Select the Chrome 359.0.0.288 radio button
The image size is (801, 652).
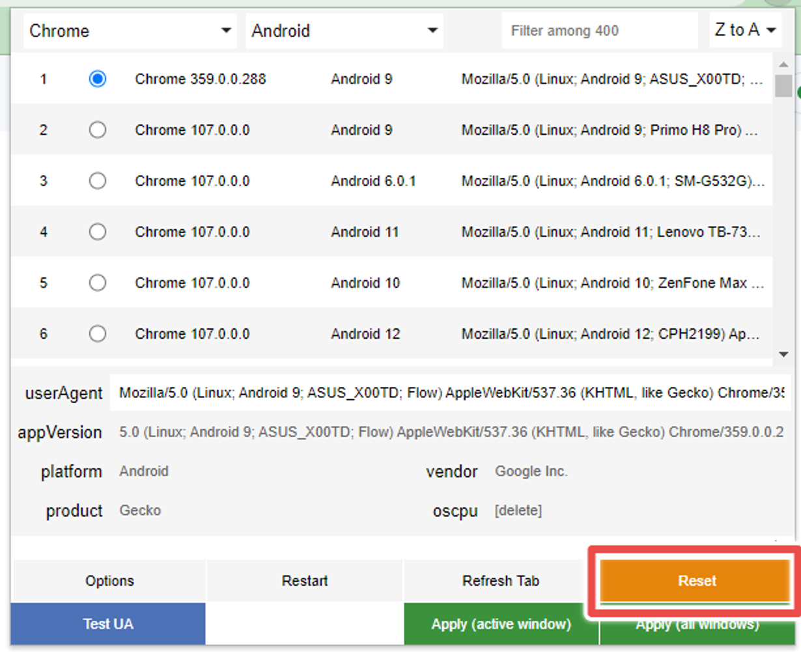point(98,79)
